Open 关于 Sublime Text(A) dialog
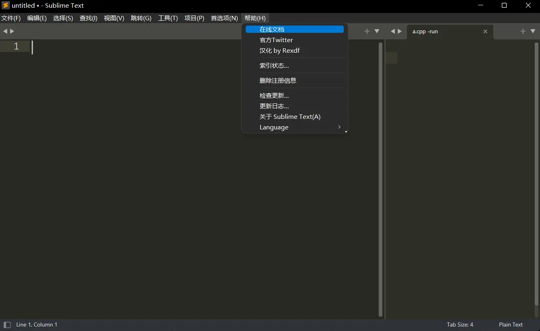The height and width of the screenshot is (331, 540). point(290,117)
